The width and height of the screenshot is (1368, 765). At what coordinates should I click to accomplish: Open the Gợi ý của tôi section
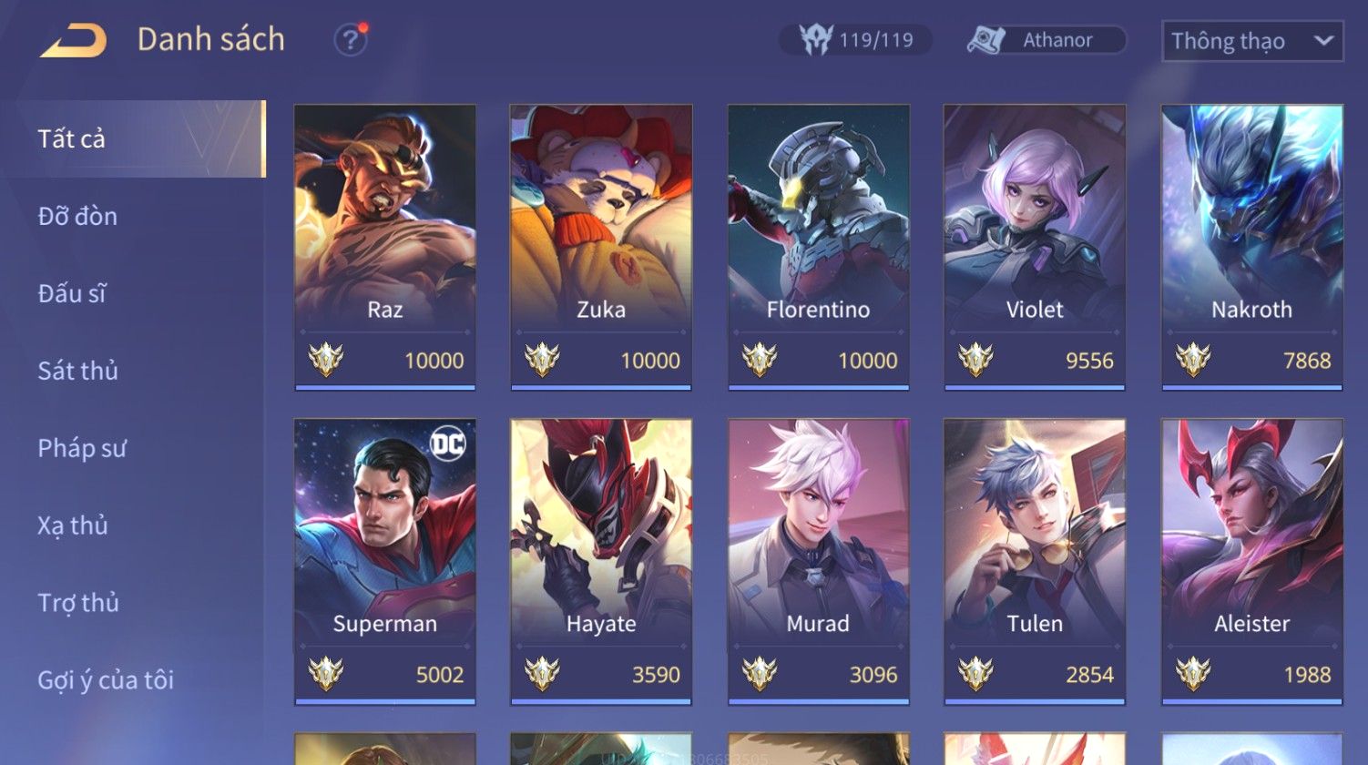click(x=106, y=680)
